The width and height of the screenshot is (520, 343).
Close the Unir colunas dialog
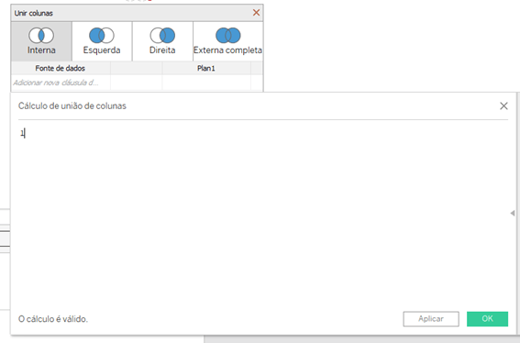click(256, 13)
